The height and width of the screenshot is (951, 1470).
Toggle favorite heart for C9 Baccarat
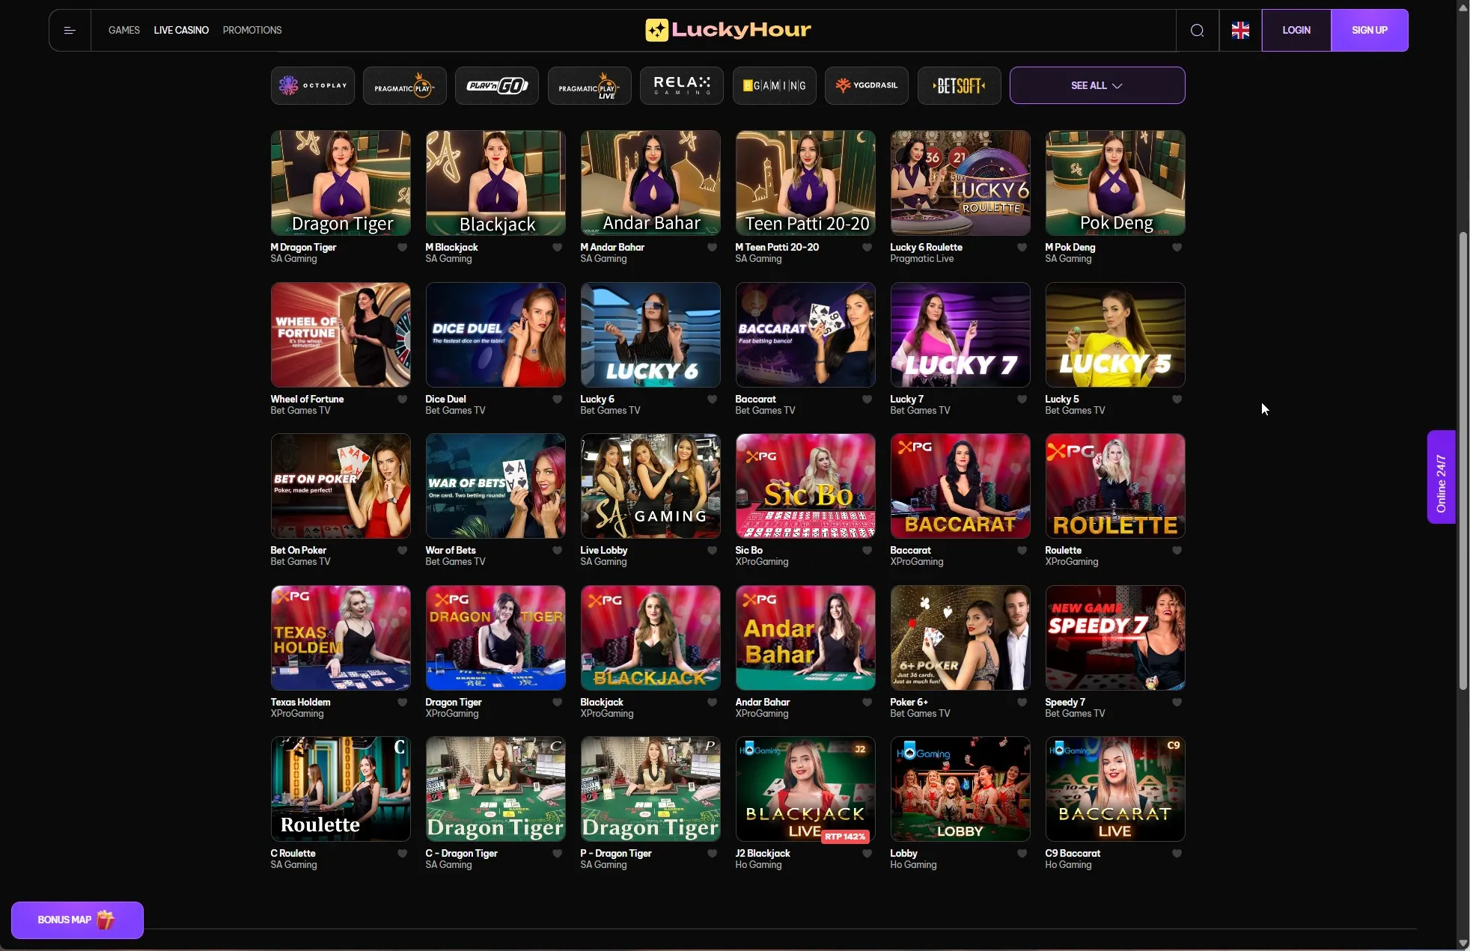[x=1177, y=854]
